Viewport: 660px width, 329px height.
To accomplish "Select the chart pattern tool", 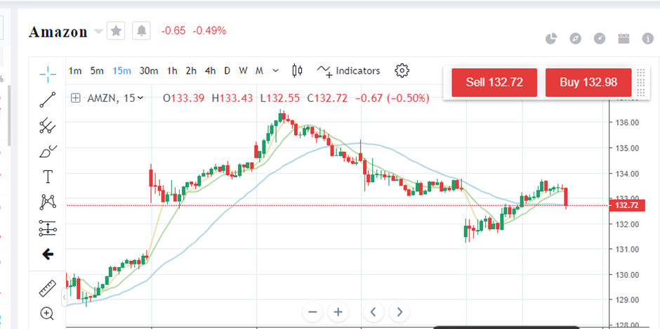I will [x=48, y=202].
